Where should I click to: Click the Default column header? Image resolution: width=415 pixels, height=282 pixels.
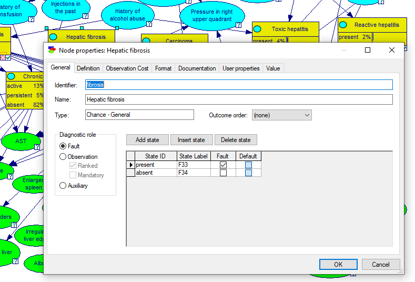248,156
